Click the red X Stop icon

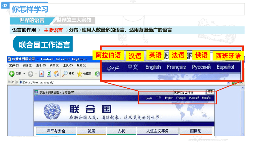pos(41,74)
